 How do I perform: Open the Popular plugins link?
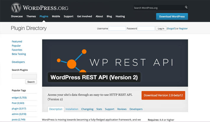(x=16, y=46)
